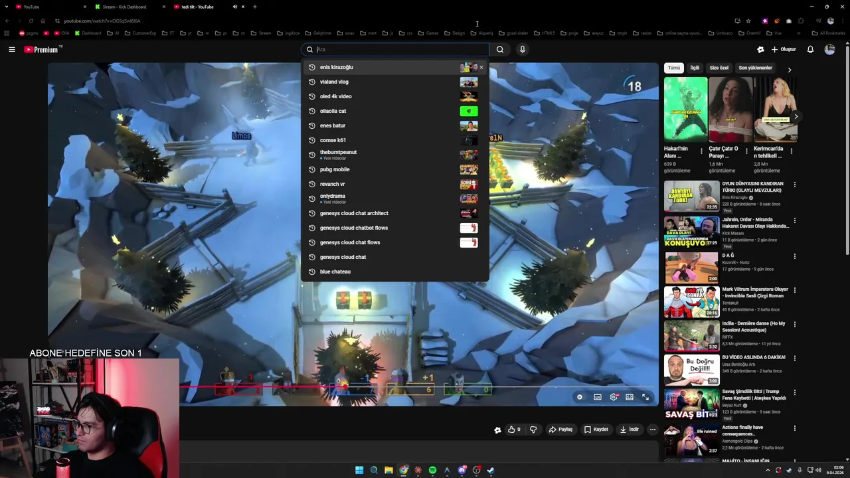This screenshot has width=850, height=478.
Task: Select the 'oled 4k video' suggestion
Action: 394,96
